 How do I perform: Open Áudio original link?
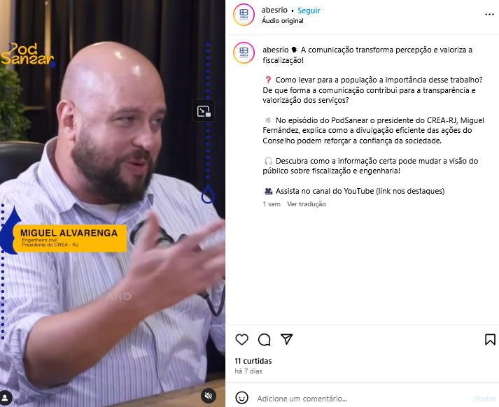tap(282, 21)
